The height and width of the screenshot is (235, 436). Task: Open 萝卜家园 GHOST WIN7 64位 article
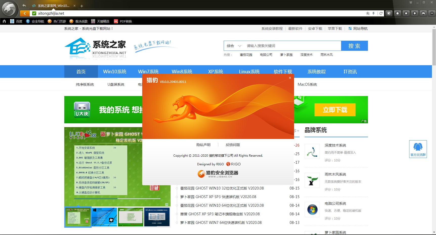pos(221,223)
